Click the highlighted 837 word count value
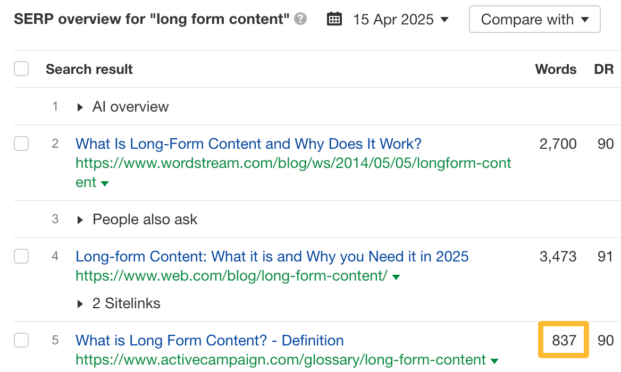 (563, 340)
